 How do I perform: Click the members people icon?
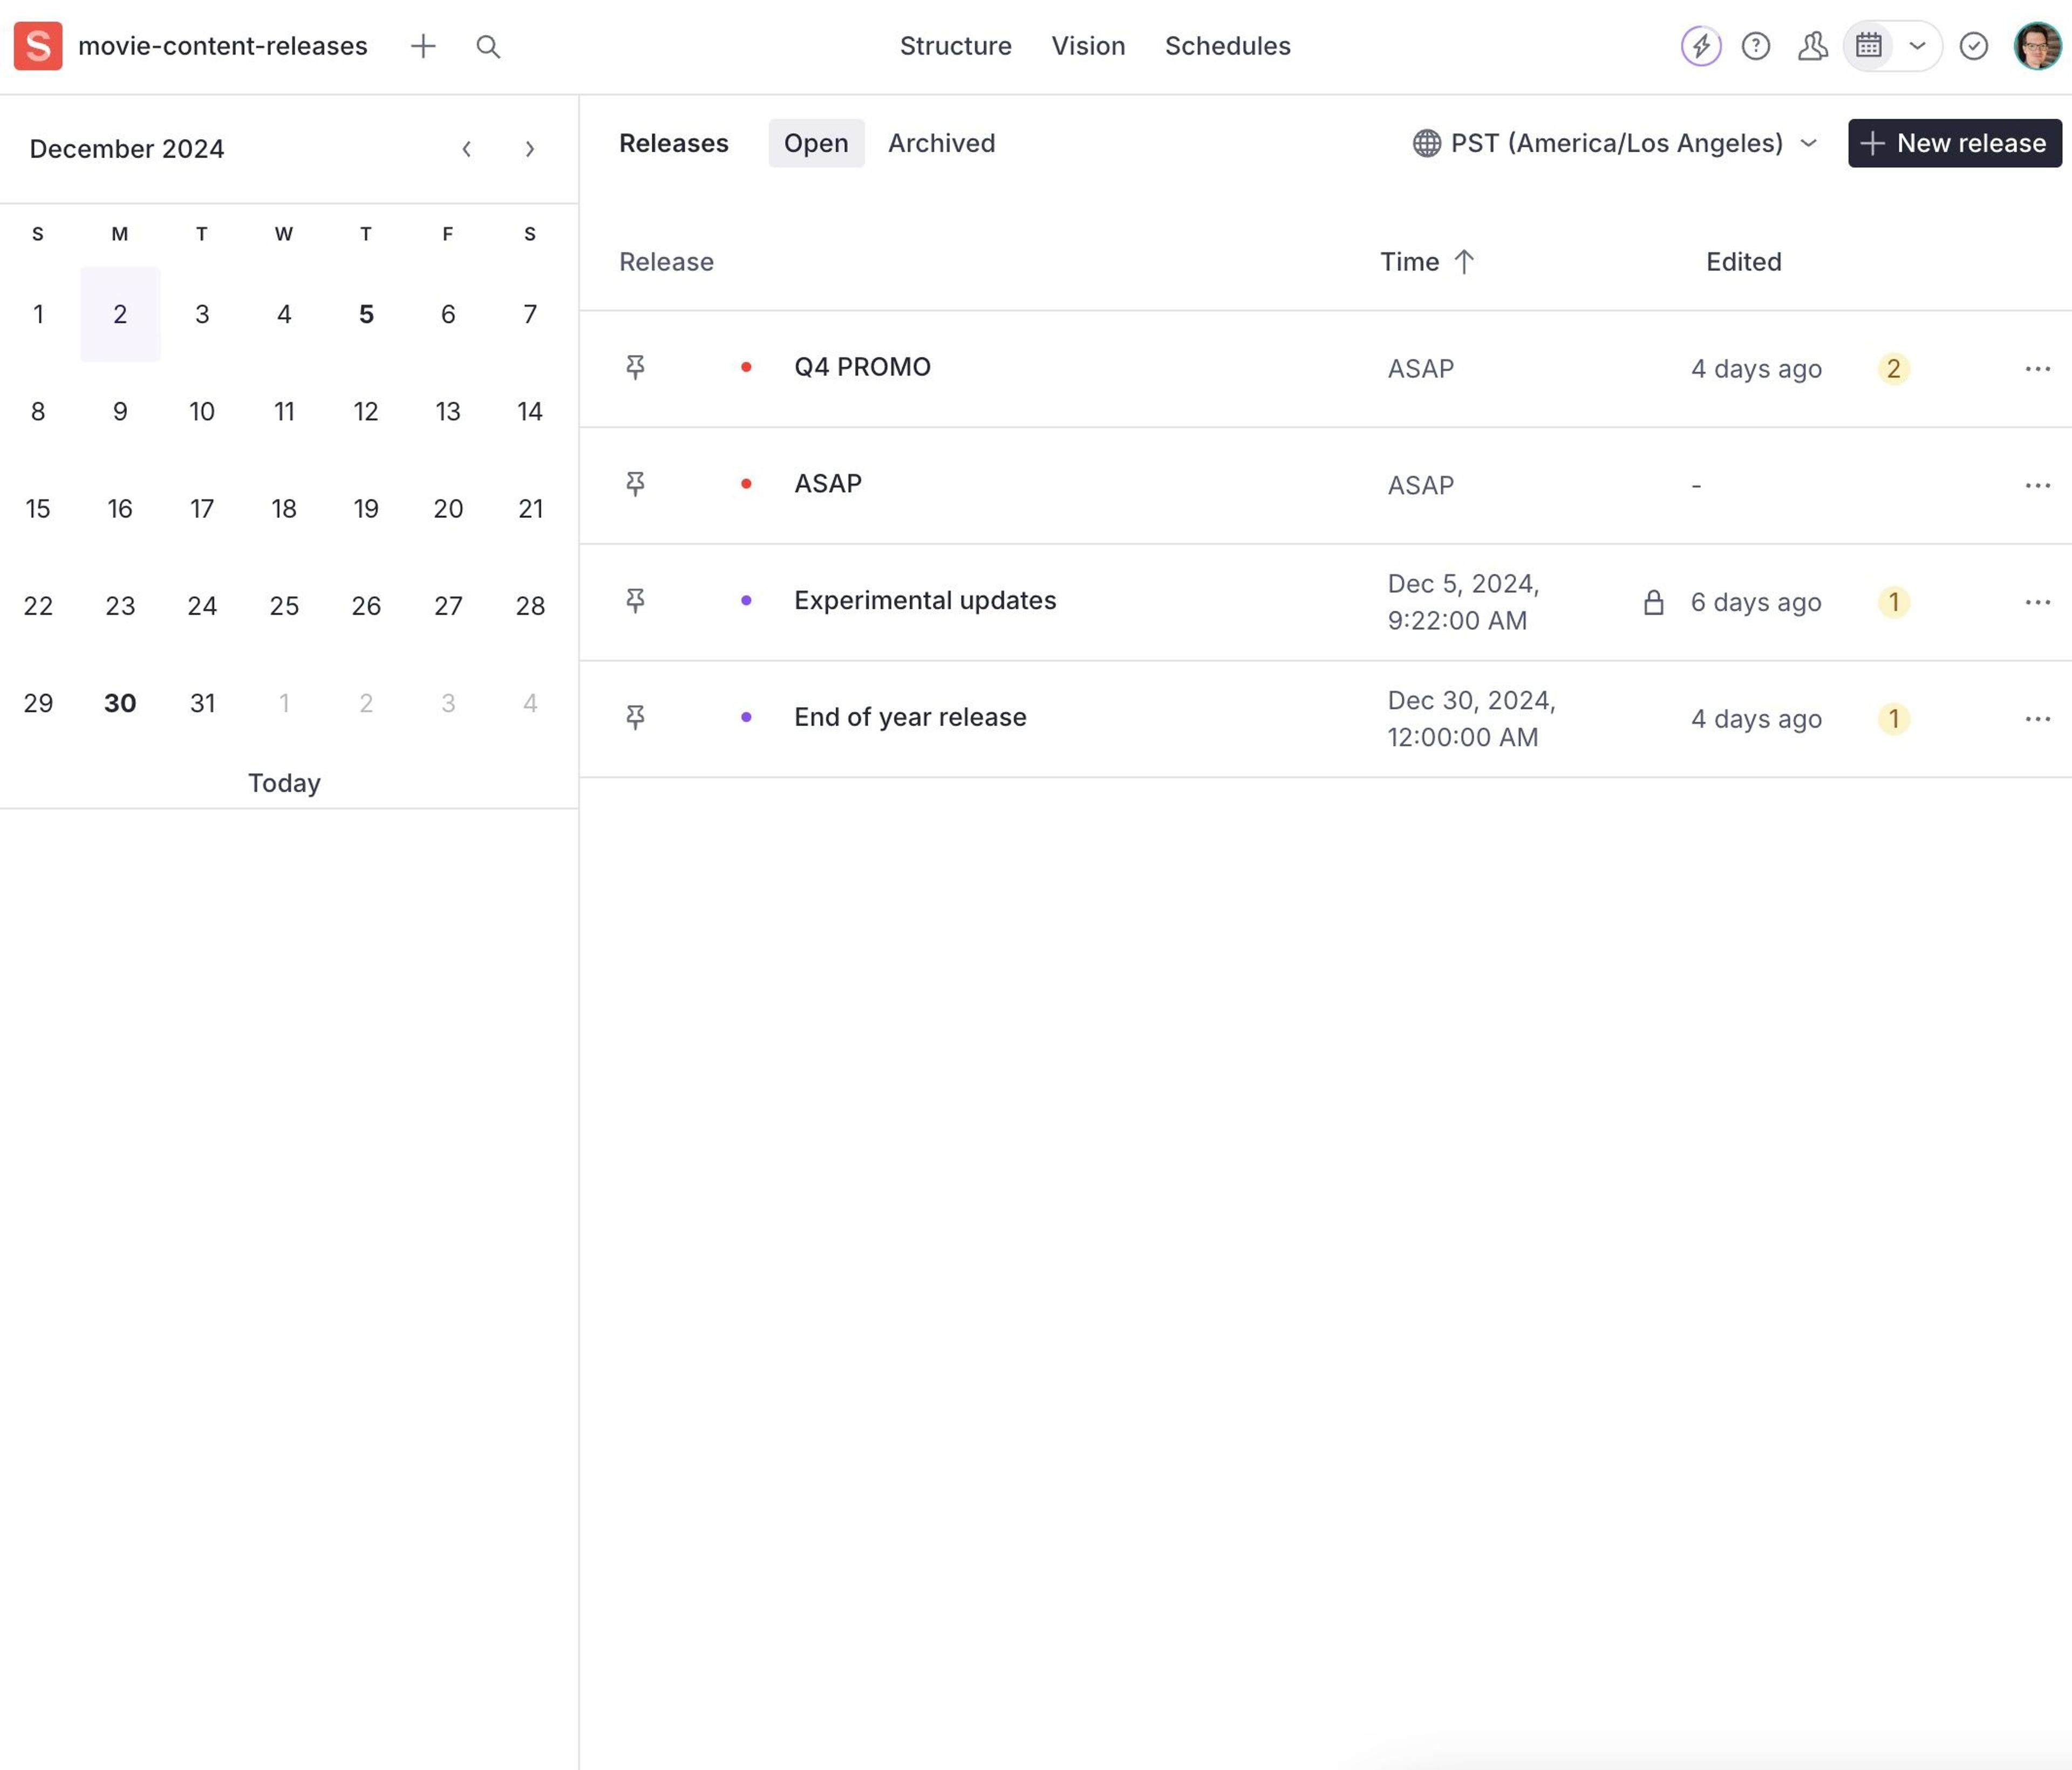click(x=1812, y=46)
